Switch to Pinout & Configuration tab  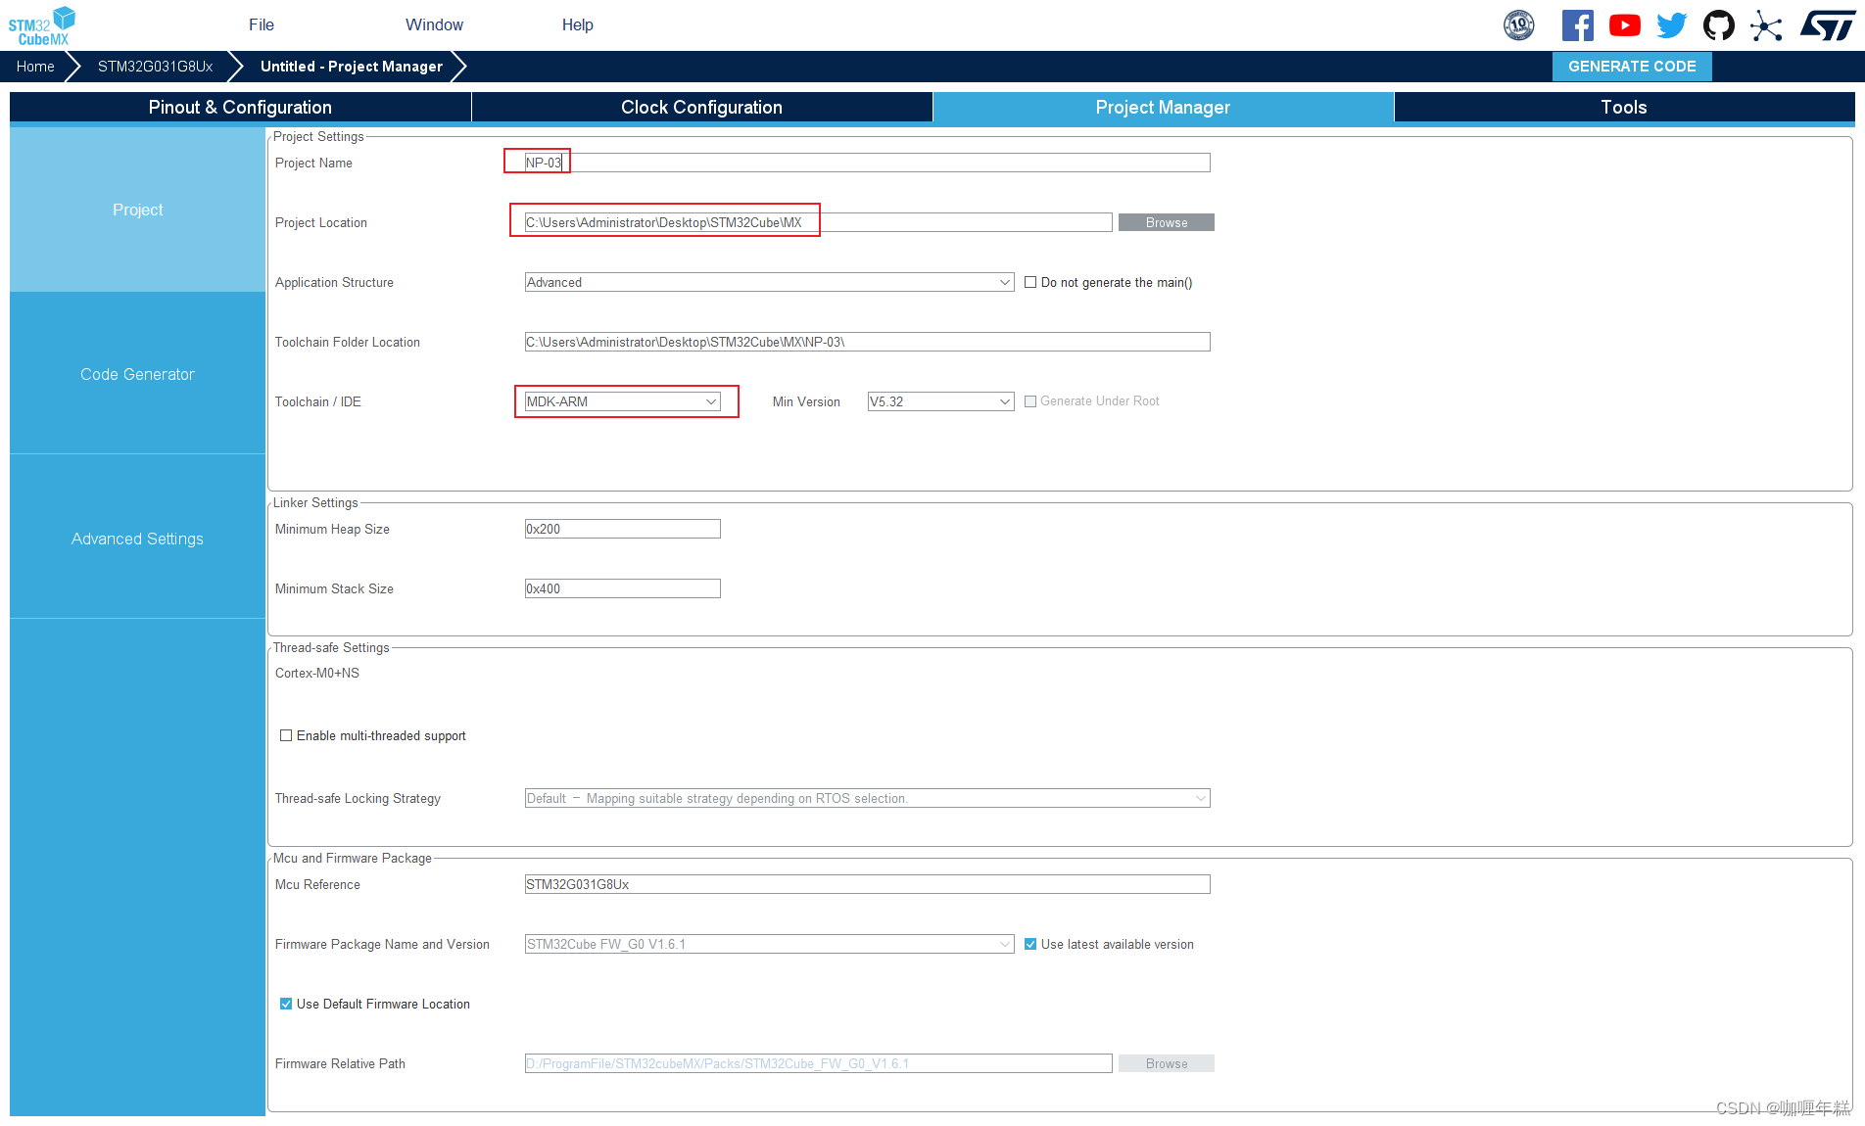coord(240,108)
